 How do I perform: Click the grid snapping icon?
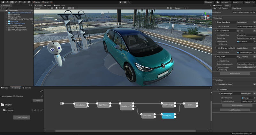coord(51,2)
